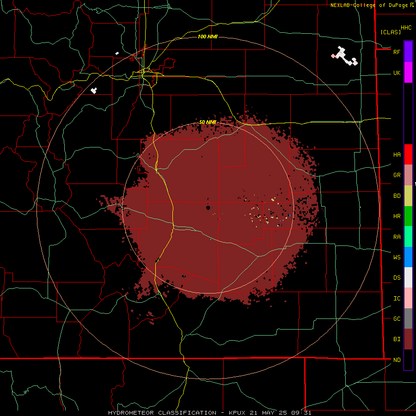Click the IC light-pink legend swatch
The width and height of the screenshot is (416, 416).
point(408,298)
